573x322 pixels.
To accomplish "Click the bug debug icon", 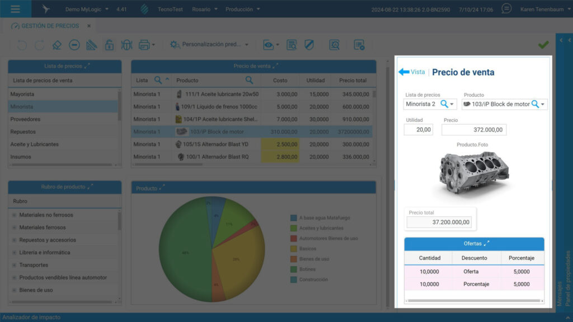I will tap(127, 45).
